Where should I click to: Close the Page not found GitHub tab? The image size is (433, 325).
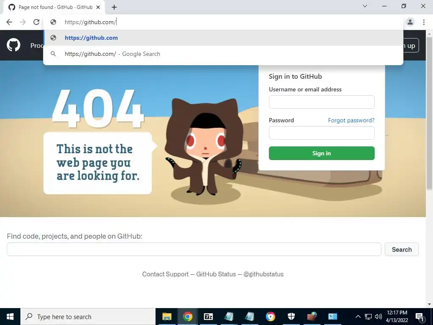(98, 7)
